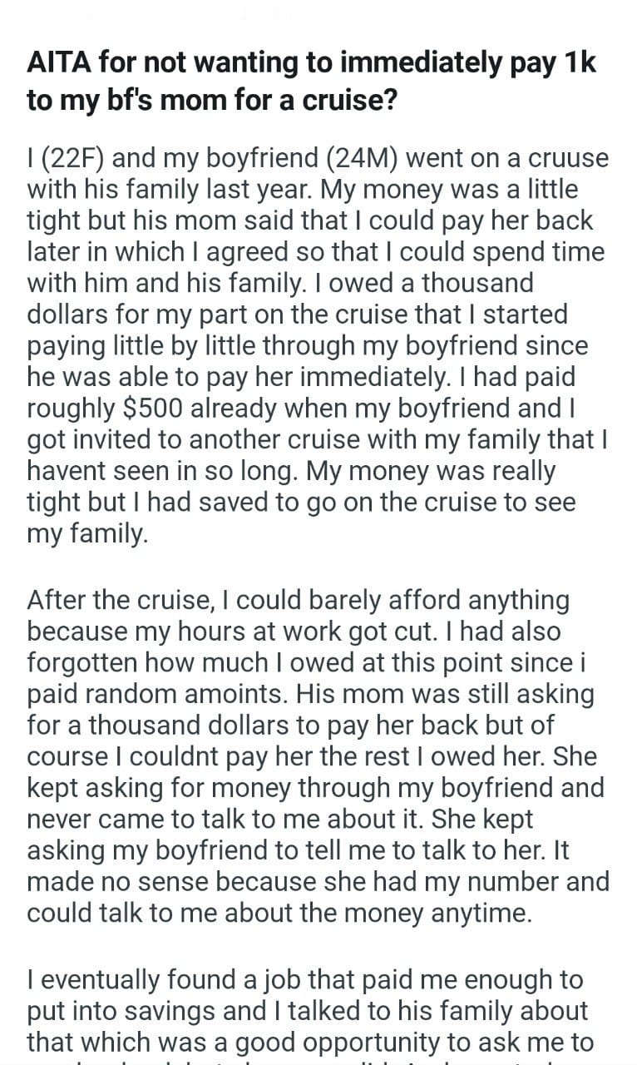Viewport: 637px width, 1065px height.
Task: Click the phrase "my family." ending first paragraph
Action: click(87, 532)
